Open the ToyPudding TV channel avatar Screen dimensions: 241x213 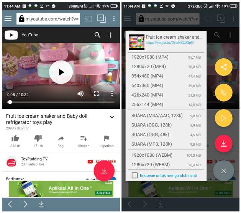(11, 162)
